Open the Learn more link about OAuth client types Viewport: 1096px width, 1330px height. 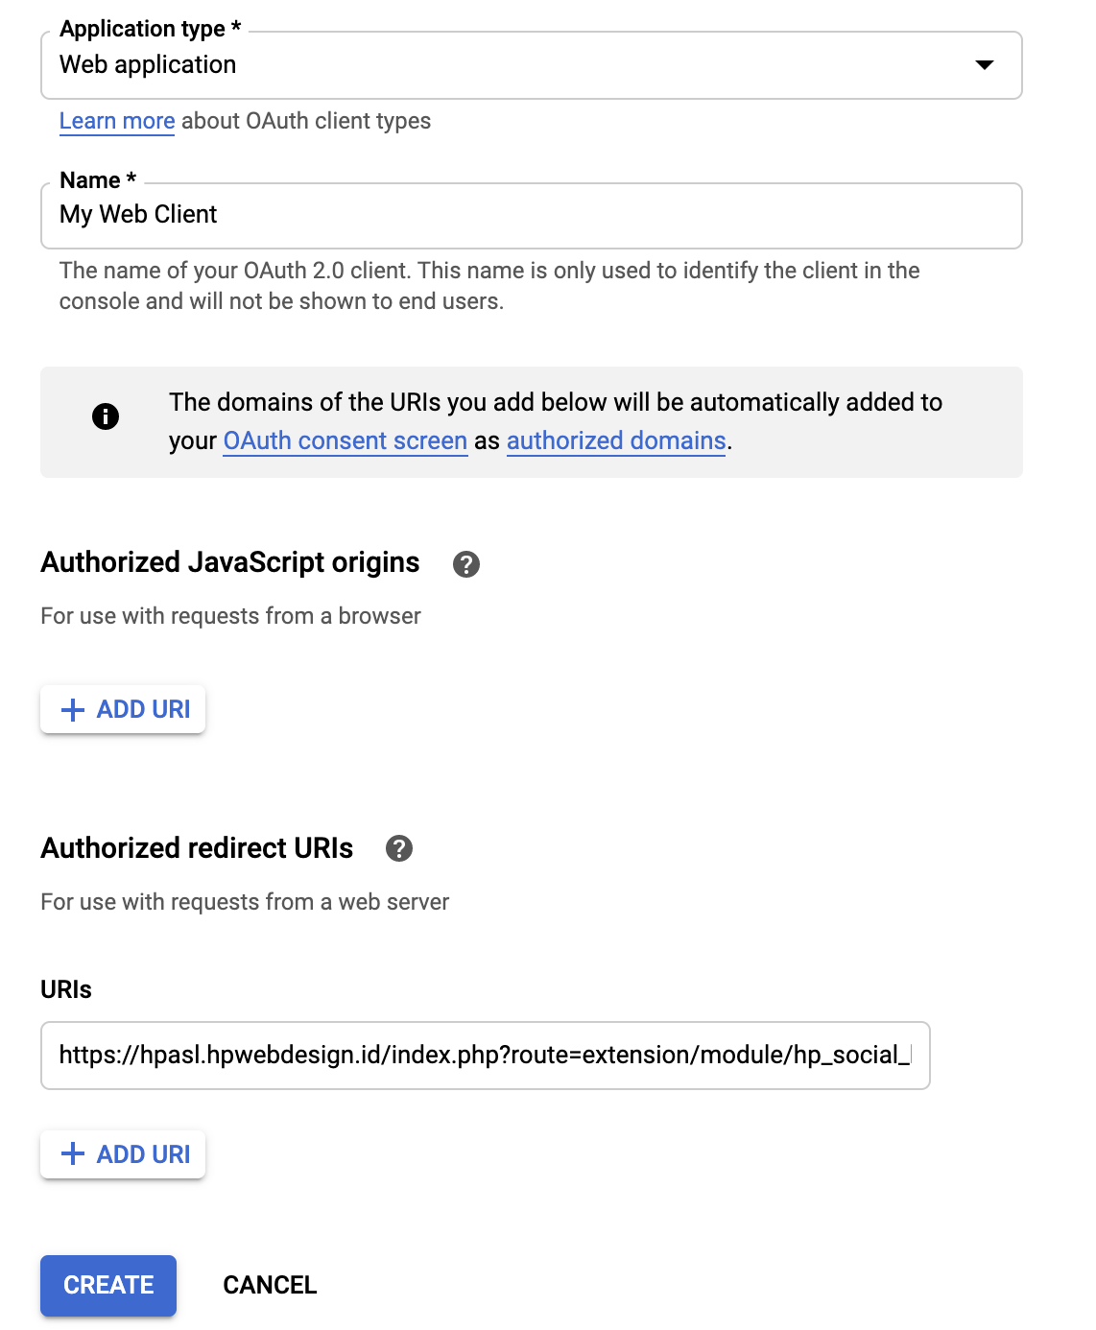click(x=117, y=122)
